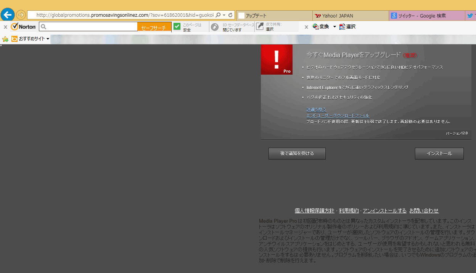476x273 pixels.
Task: Click the red (推奨) label
Action: click(x=410, y=56)
